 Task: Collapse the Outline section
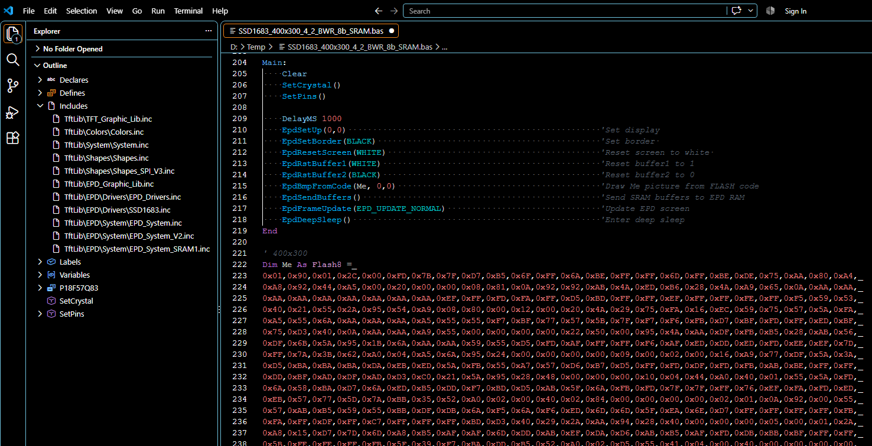point(38,66)
